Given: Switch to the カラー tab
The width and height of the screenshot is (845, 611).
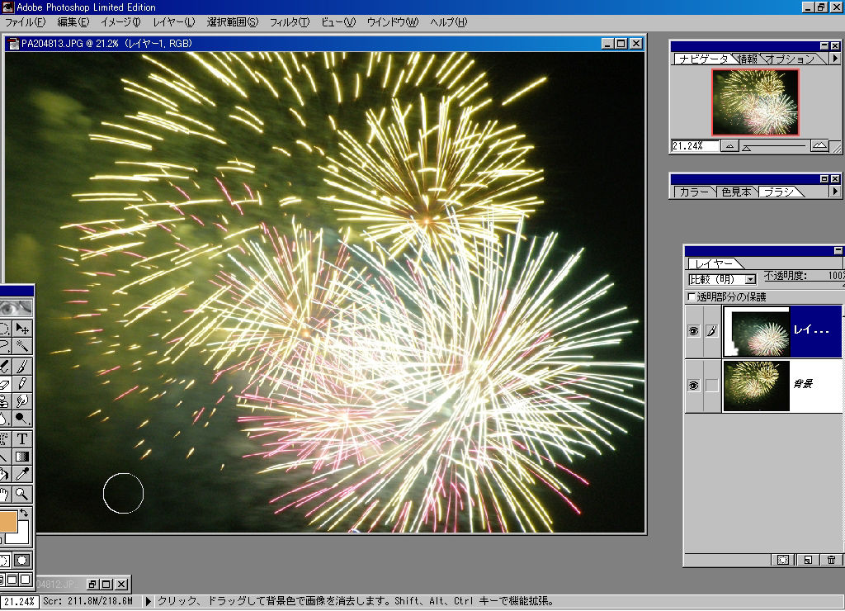Looking at the screenshot, I should coord(693,192).
